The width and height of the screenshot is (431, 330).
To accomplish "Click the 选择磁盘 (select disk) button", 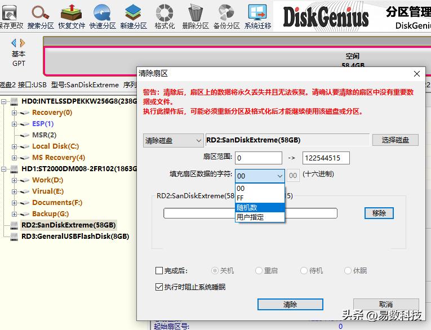I will coord(396,140).
